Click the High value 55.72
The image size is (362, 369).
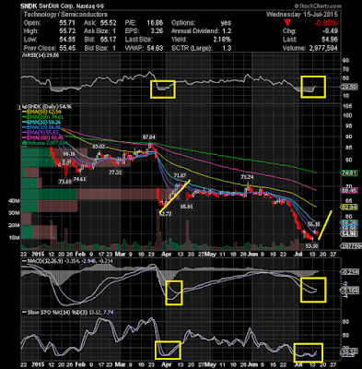click(66, 31)
